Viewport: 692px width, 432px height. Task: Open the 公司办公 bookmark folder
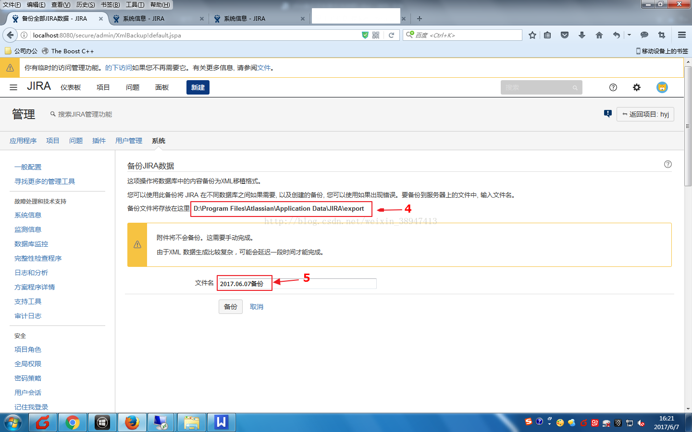[x=21, y=51]
